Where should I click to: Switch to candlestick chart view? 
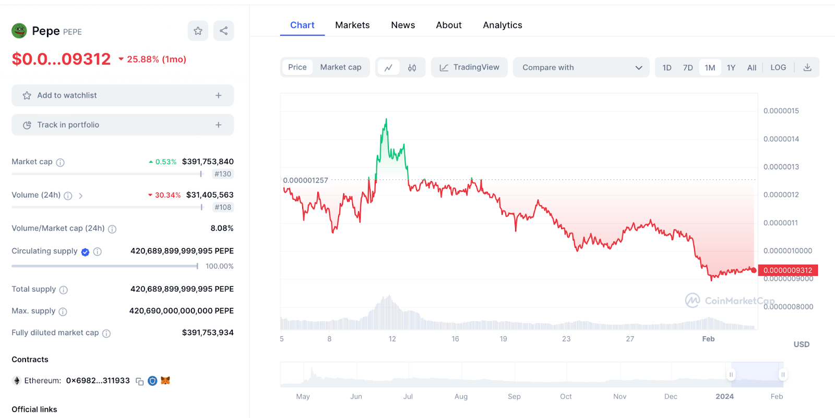point(412,67)
